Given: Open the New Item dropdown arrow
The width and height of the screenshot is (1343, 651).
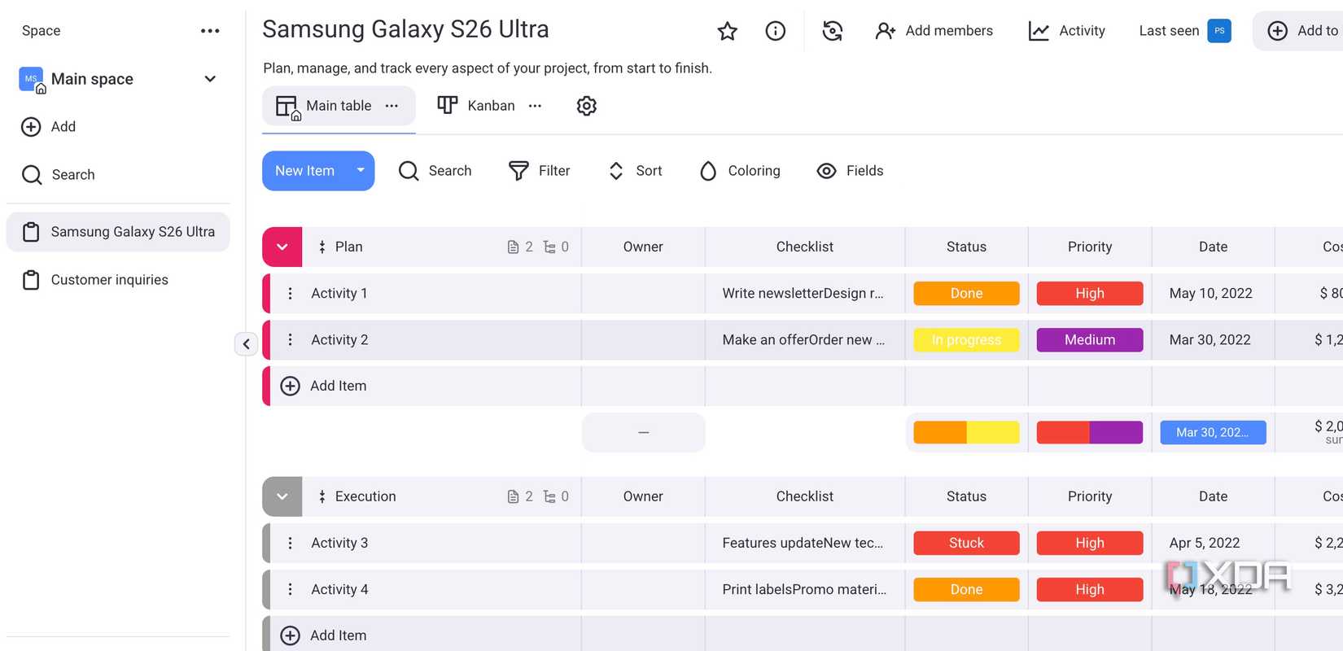Looking at the screenshot, I should pyautogui.click(x=361, y=171).
